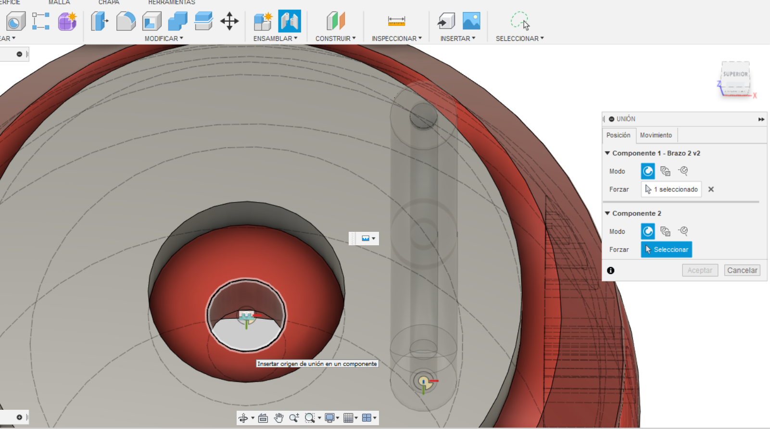Select the Combine bodies tool icon

178,21
